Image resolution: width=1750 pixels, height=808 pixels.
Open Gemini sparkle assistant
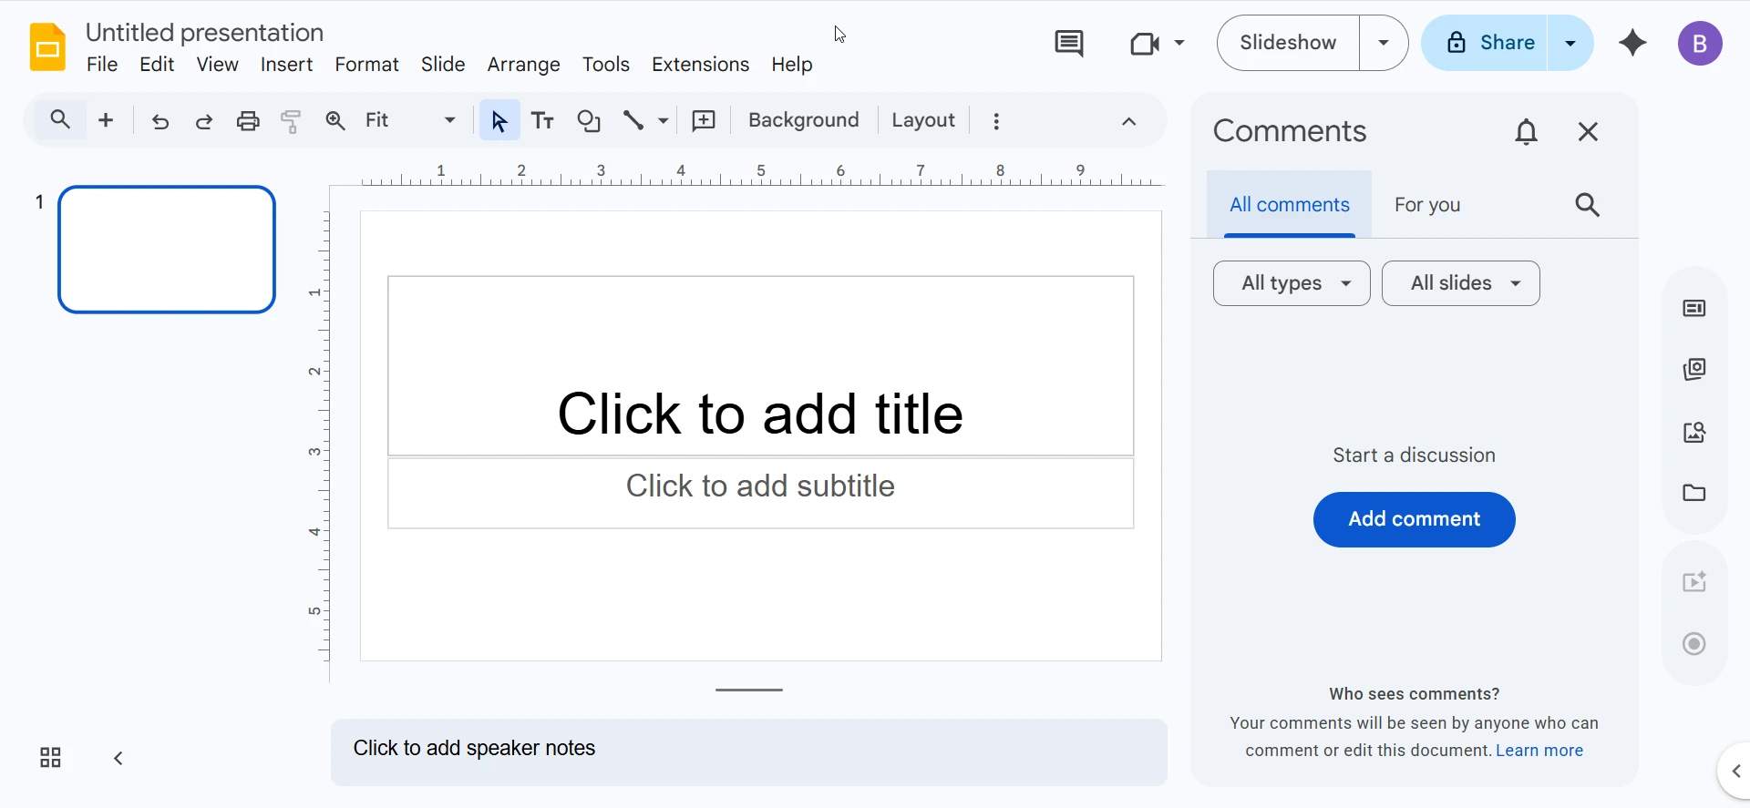[1632, 43]
